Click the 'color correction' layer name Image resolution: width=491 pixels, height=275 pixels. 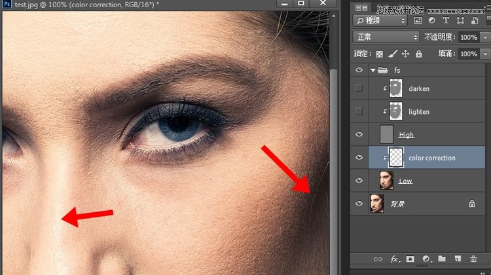coord(432,158)
